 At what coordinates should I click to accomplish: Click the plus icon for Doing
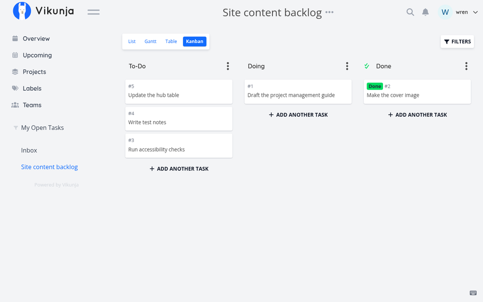[x=271, y=115]
